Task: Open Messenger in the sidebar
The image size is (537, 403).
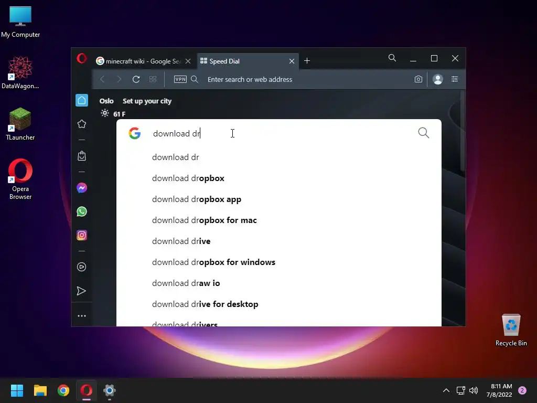Action: (82, 188)
